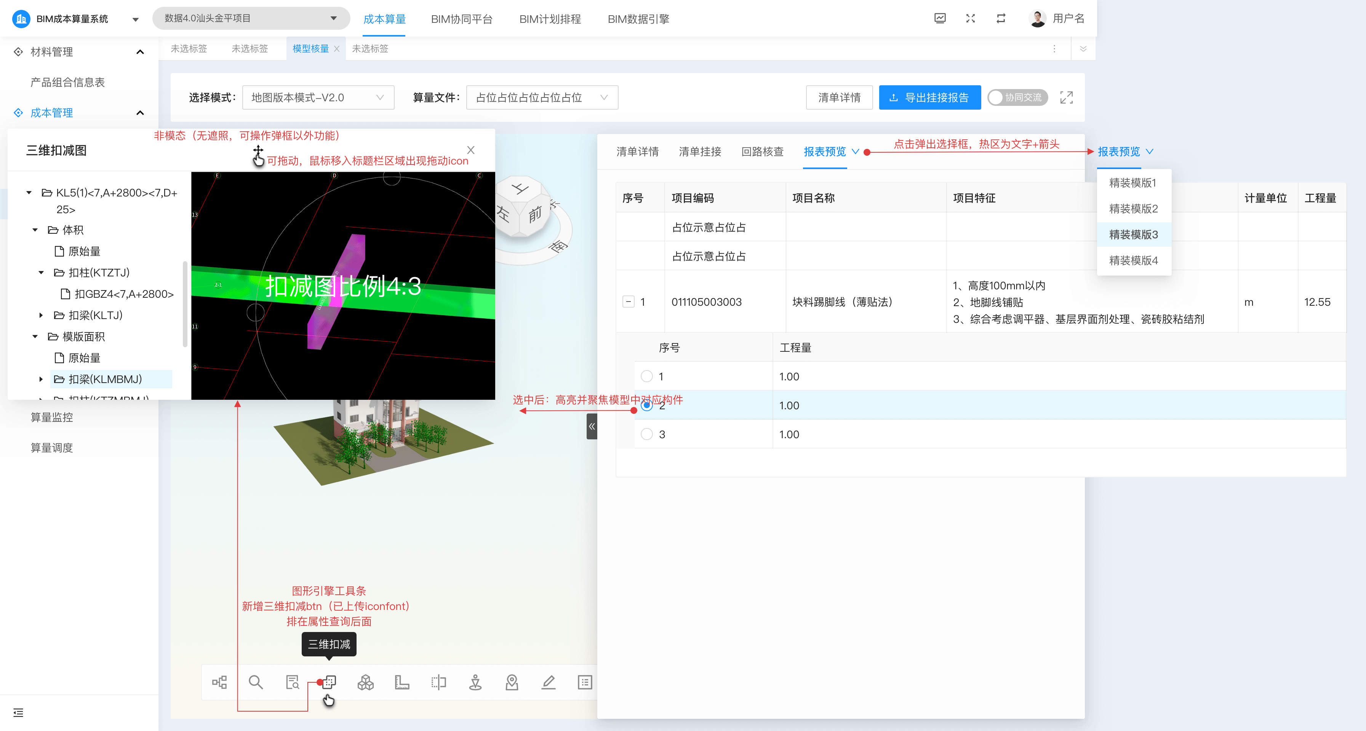Screen dimensions: 1366x731
Task: Click the section/mirror cut tool icon
Action: tap(438, 682)
